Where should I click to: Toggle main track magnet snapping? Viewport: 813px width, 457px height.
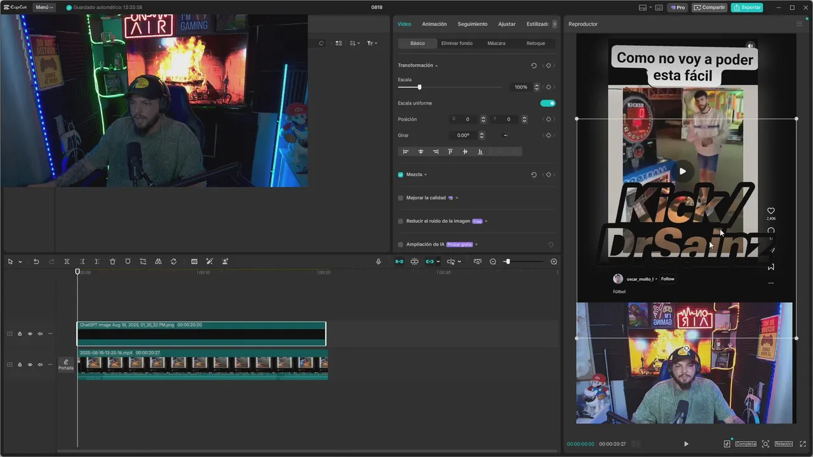[399, 262]
